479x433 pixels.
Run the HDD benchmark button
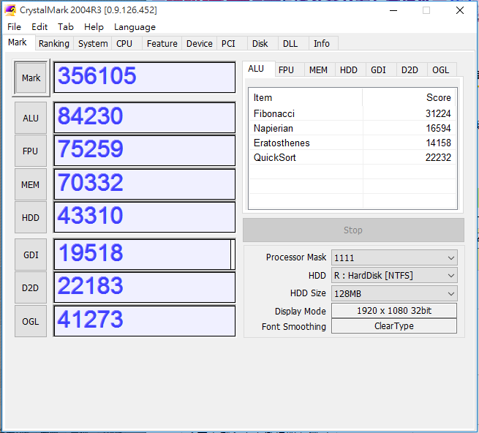[31, 217]
